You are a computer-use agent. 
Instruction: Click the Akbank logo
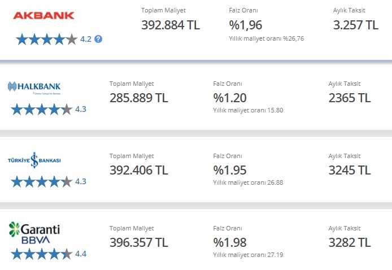[x=43, y=15]
